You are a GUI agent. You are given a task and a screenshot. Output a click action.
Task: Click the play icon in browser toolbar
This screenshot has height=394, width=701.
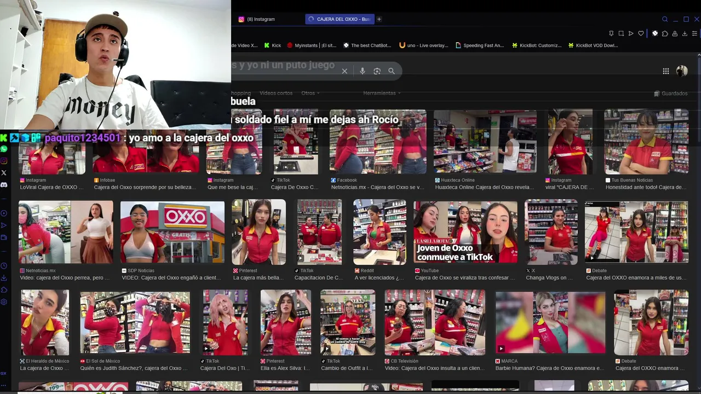point(631,33)
